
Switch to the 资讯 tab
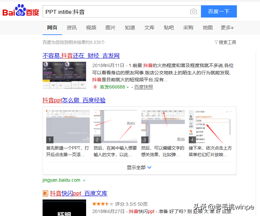pos(72,27)
